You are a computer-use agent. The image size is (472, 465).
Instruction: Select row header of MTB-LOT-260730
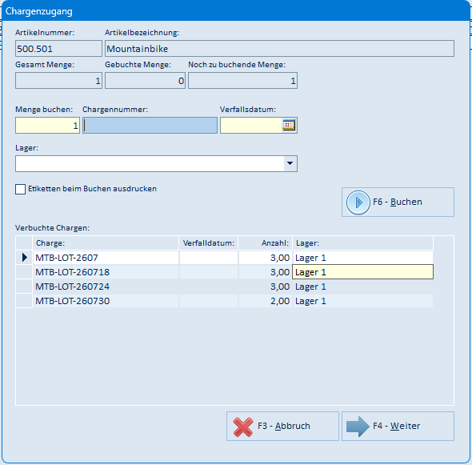(x=24, y=301)
